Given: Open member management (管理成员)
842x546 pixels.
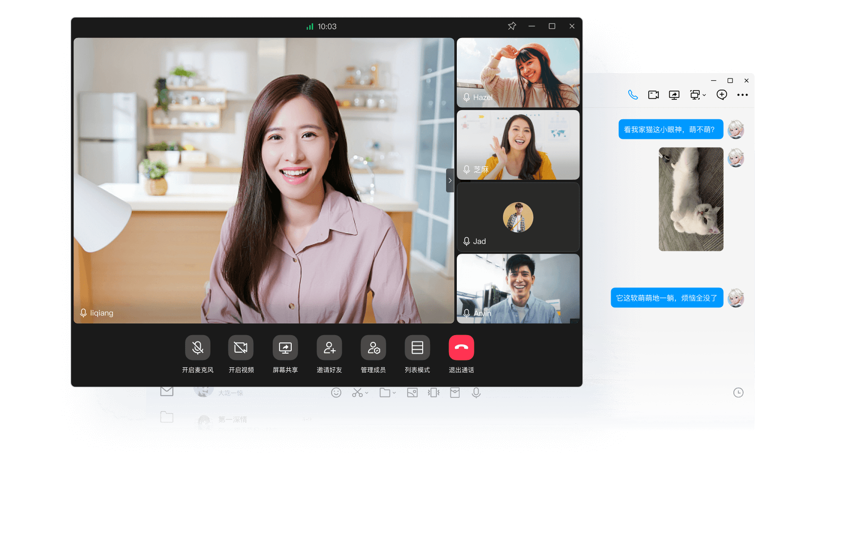Looking at the screenshot, I should (x=373, y=348).
